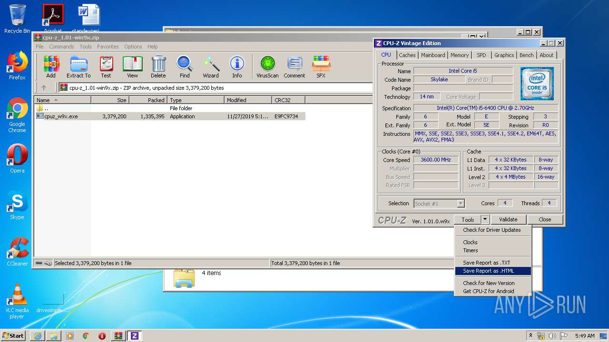Show archive Info icon
The image size is (609, 342).
point(237,67)
